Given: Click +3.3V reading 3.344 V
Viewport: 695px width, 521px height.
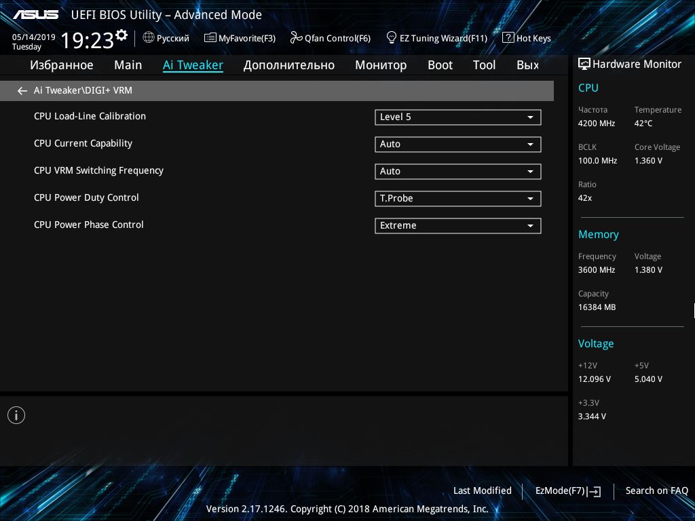Looking at the screenshot, I should click(x=592, y=417).
